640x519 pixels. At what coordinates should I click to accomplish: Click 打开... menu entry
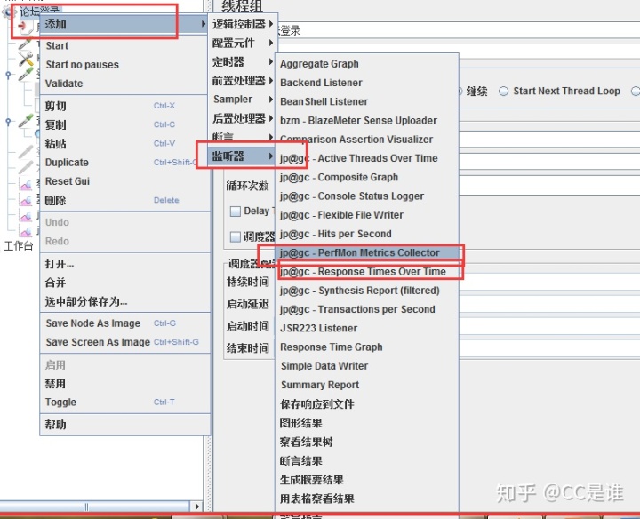point(125,264)
